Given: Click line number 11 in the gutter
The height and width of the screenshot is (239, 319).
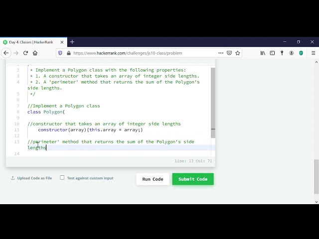Looking at the screenshot, I should tap(17, 130).
